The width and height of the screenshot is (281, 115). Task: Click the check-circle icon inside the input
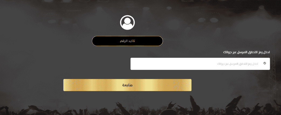click(x=265, y=63)
